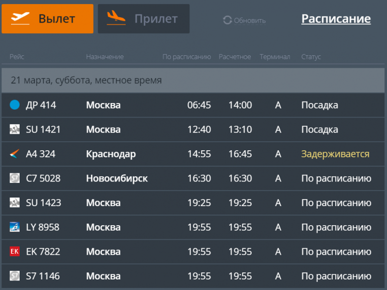This screenshot has width=387, height=290.
Task: Click the Aeroflot logo beside SU 1421
Action: (15, 129)
